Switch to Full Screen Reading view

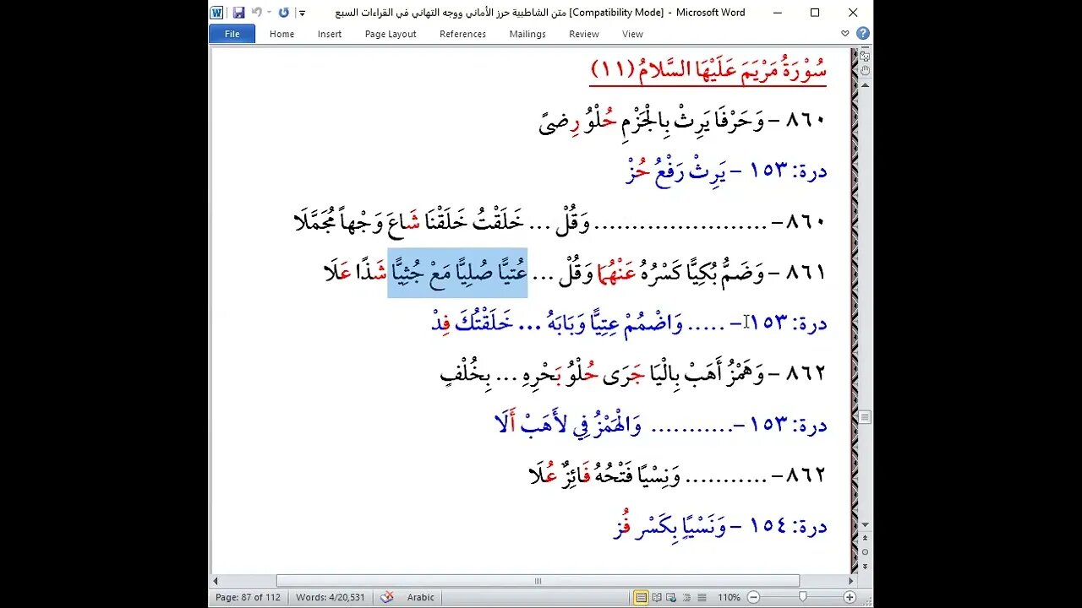click(x=657, y=597)
